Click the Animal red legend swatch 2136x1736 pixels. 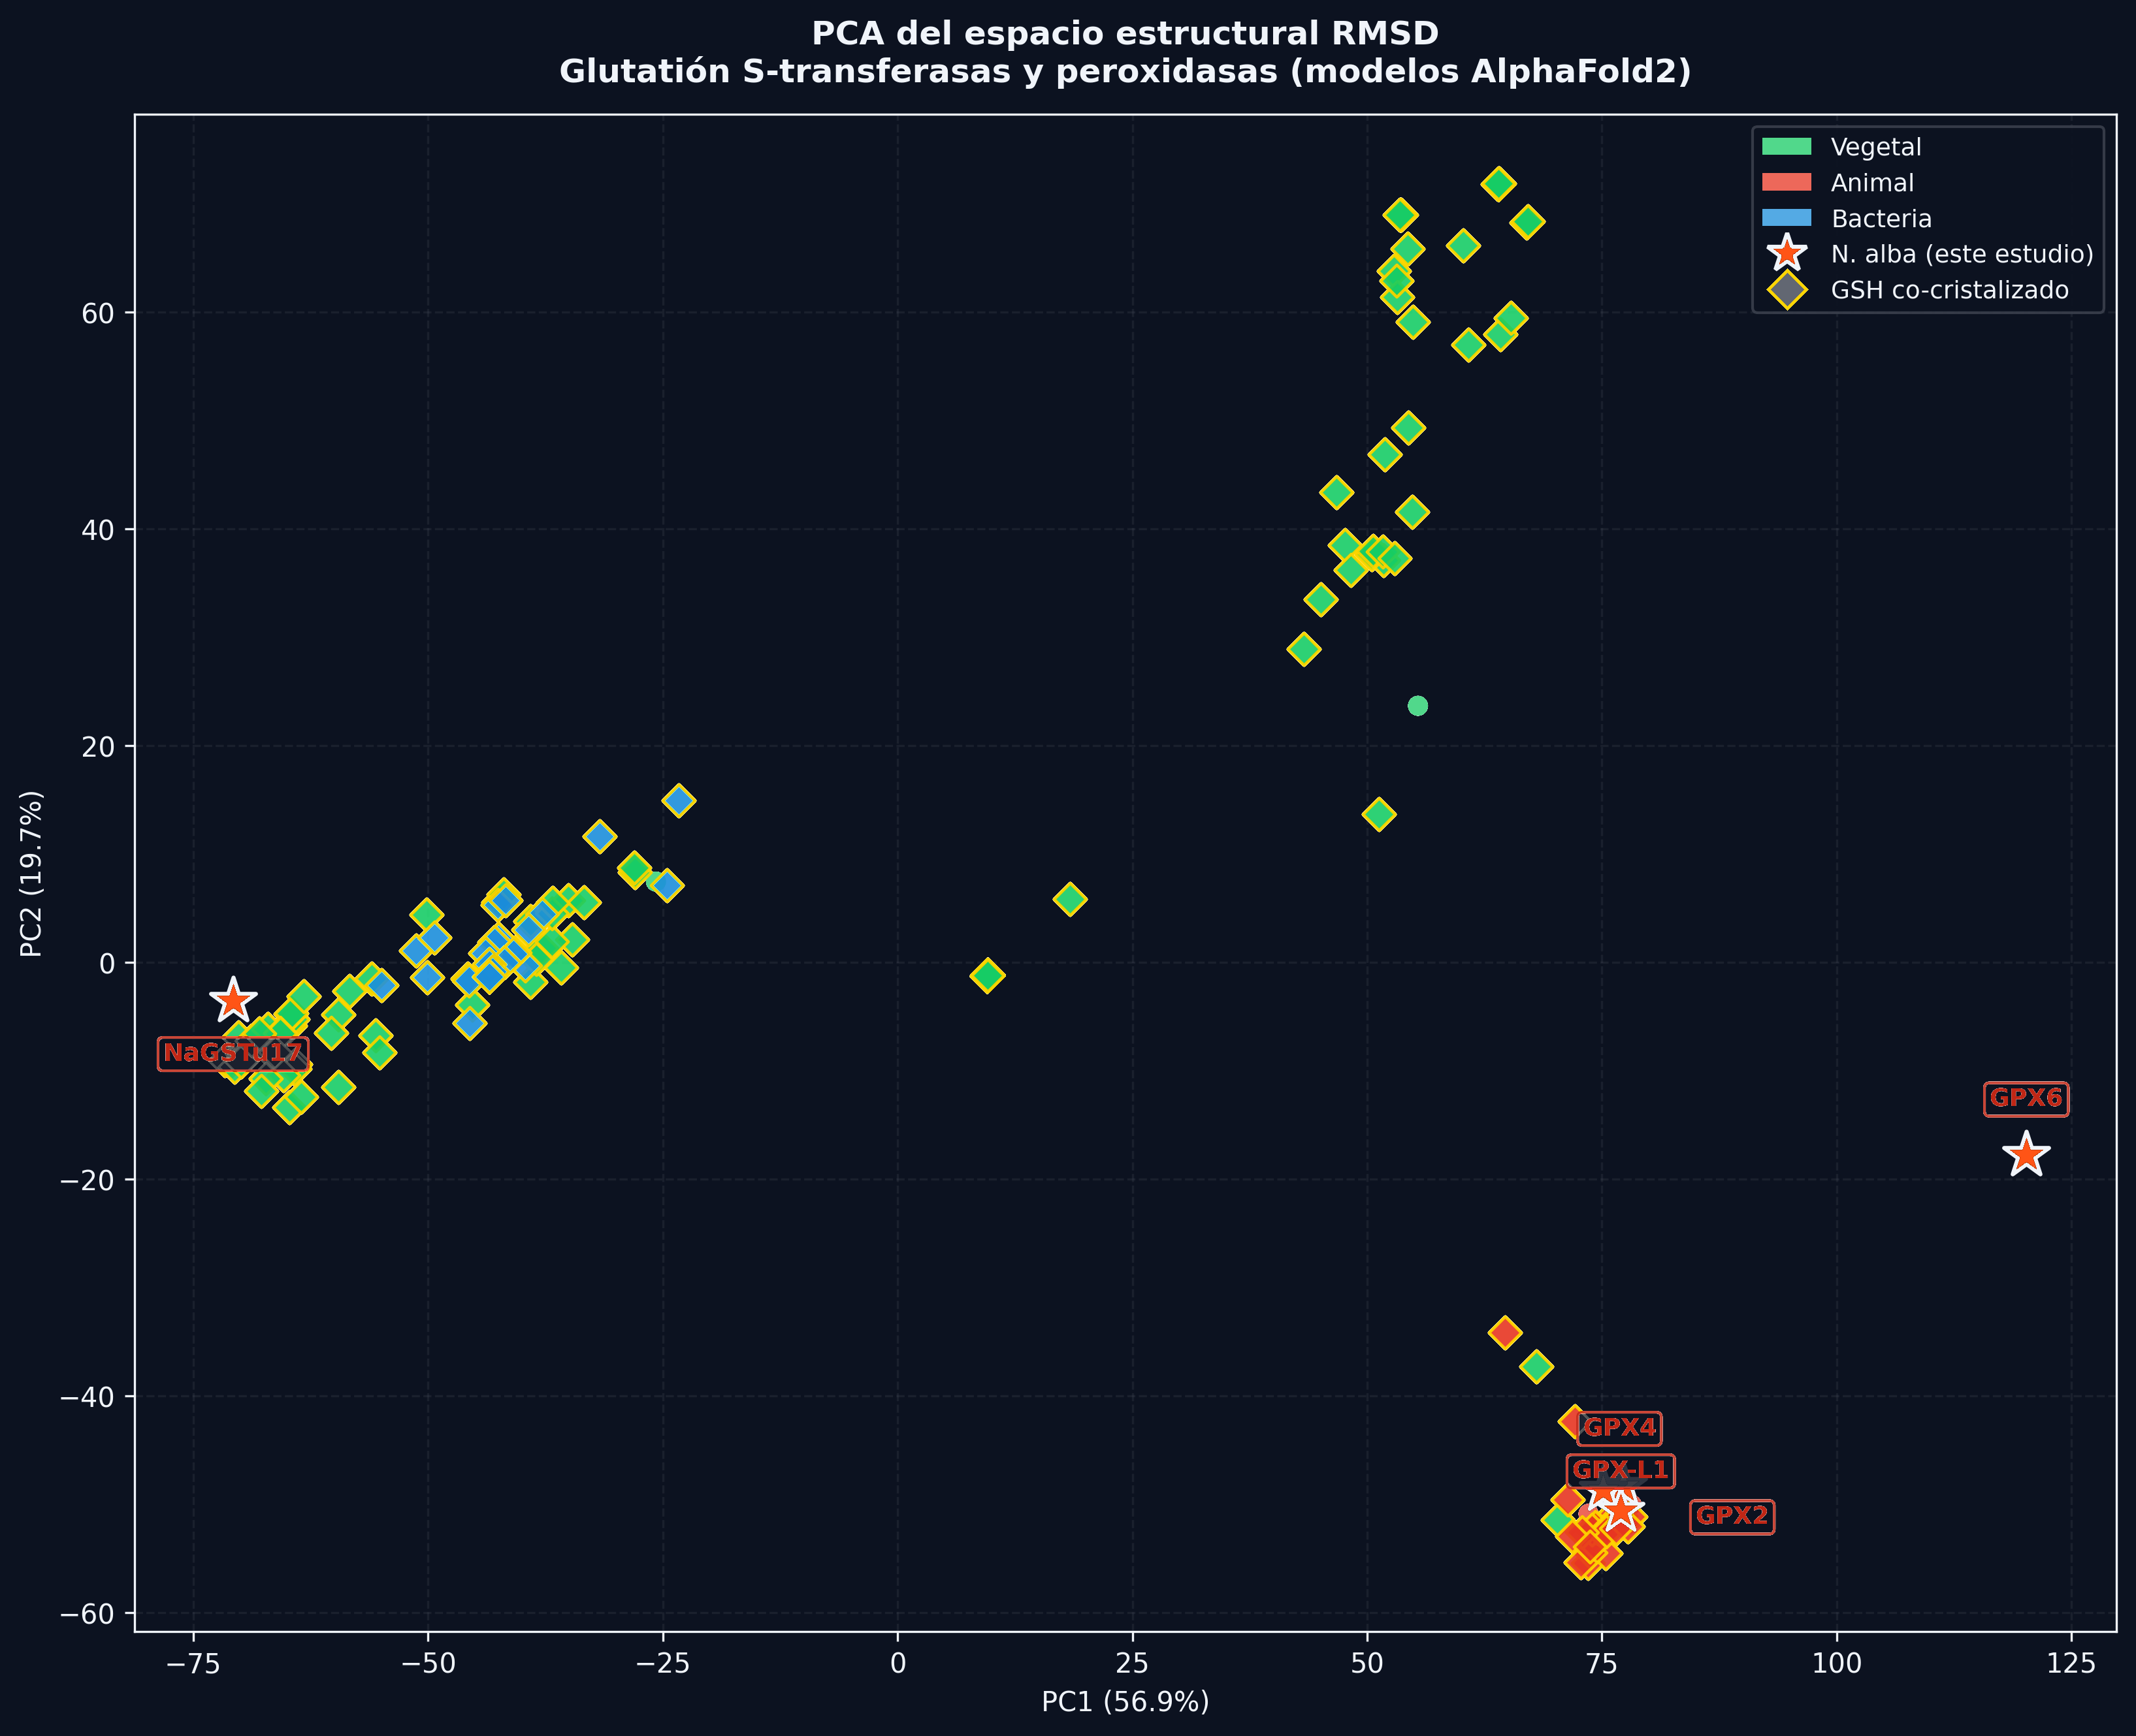[1787, 183]
